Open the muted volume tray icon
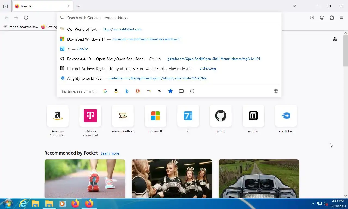Screen dimensions: 348x209 [326, 204]
